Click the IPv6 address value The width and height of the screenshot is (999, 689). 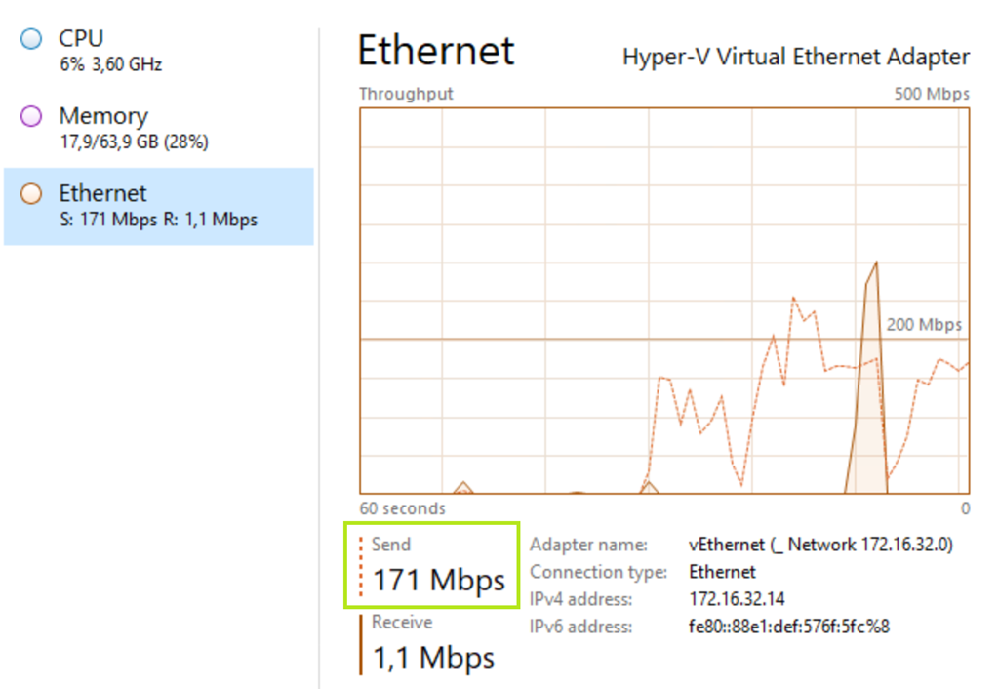coord(789,627)
